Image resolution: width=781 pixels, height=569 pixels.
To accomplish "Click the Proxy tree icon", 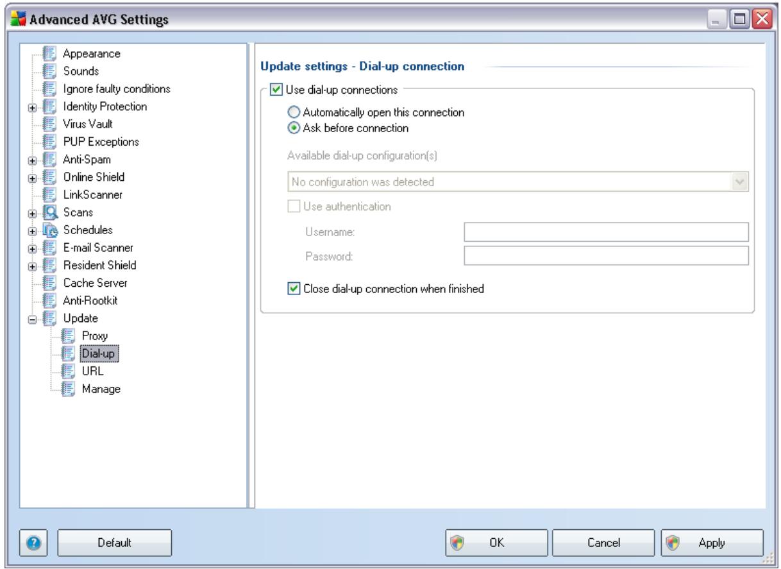I will click(x=68, y=335).
